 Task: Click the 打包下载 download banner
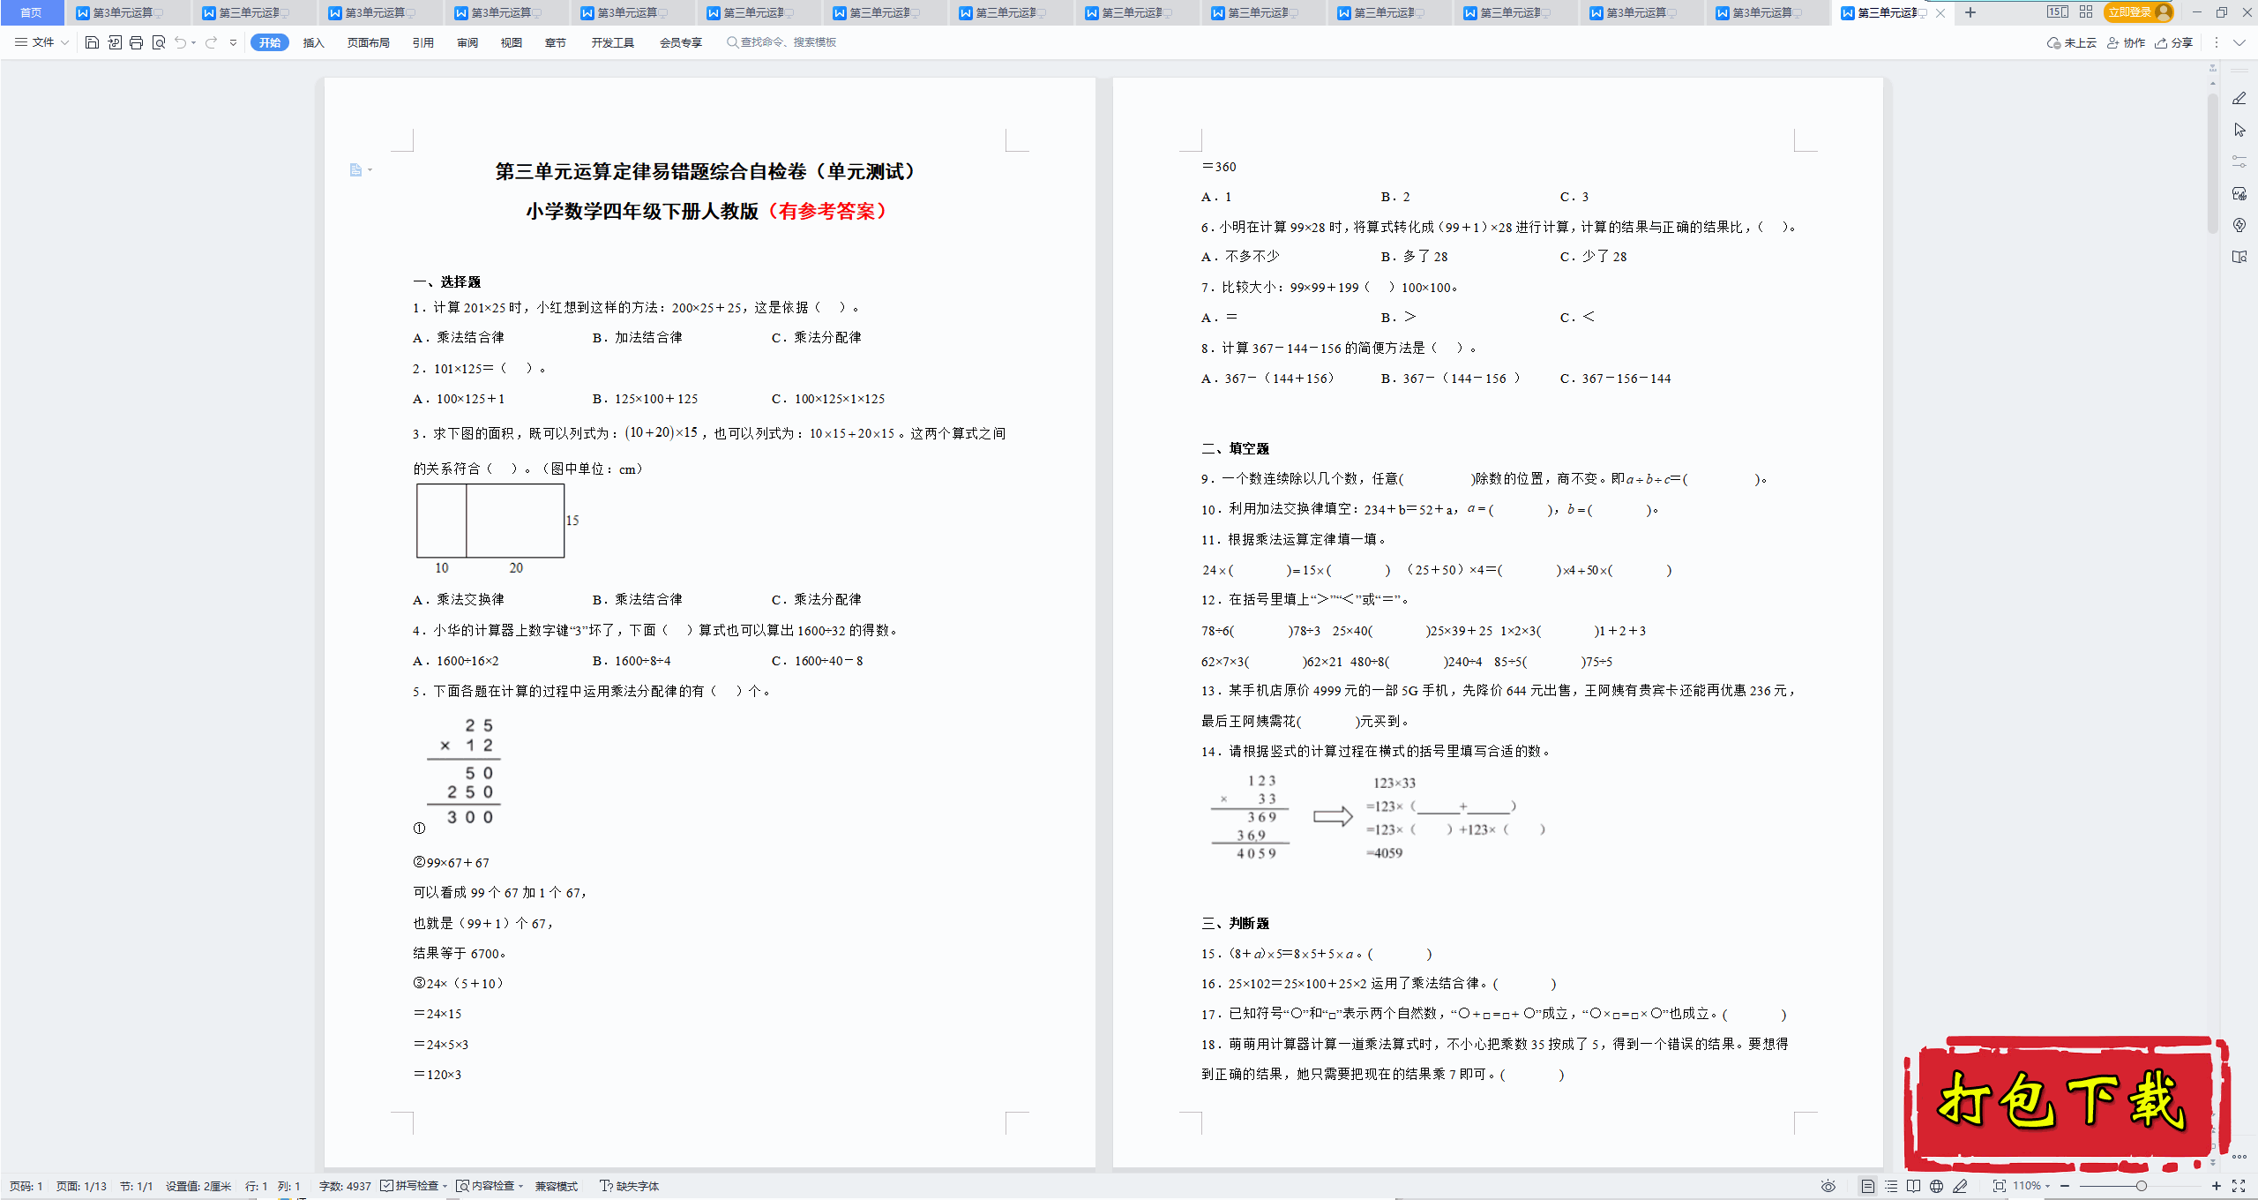[2066, 1103]
